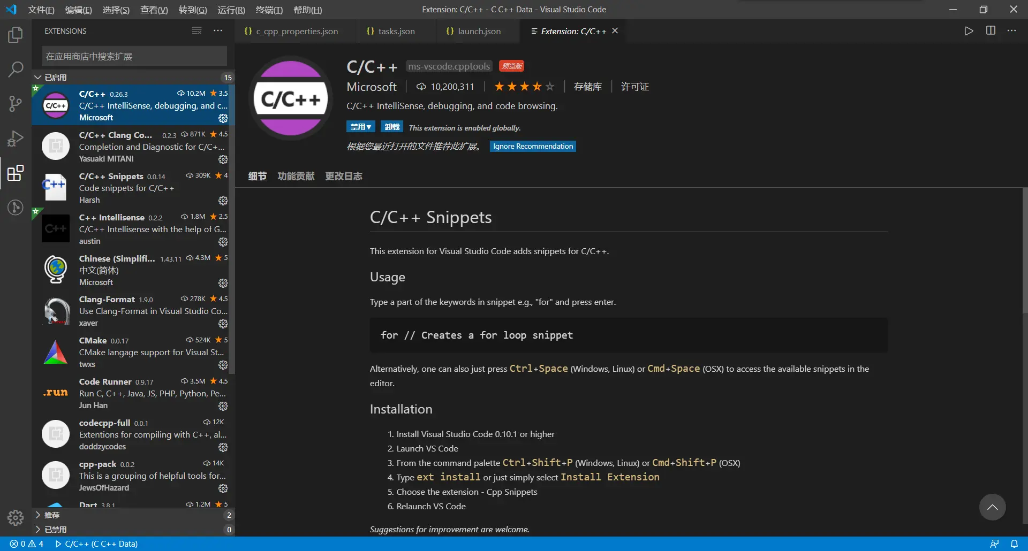Click C/C++ (C C++ Data) debug launcher

[96, 544]
